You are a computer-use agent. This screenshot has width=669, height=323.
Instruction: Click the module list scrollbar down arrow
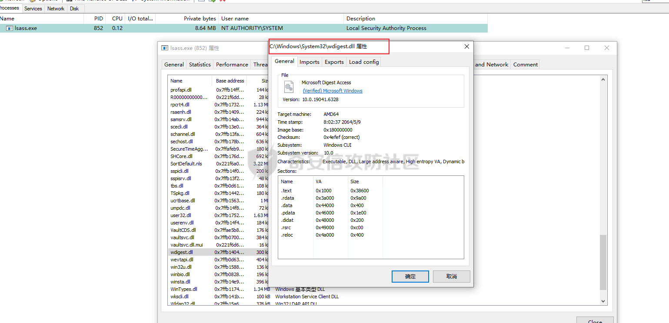[603, 301]
